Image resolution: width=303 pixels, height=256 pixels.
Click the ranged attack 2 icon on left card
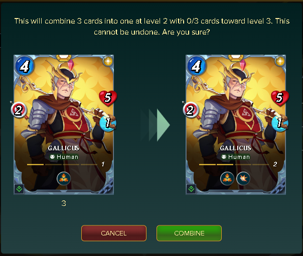tap(19, 110)
